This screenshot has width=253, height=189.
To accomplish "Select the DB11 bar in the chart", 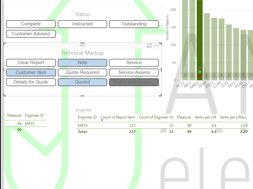I will click(251, 55).
